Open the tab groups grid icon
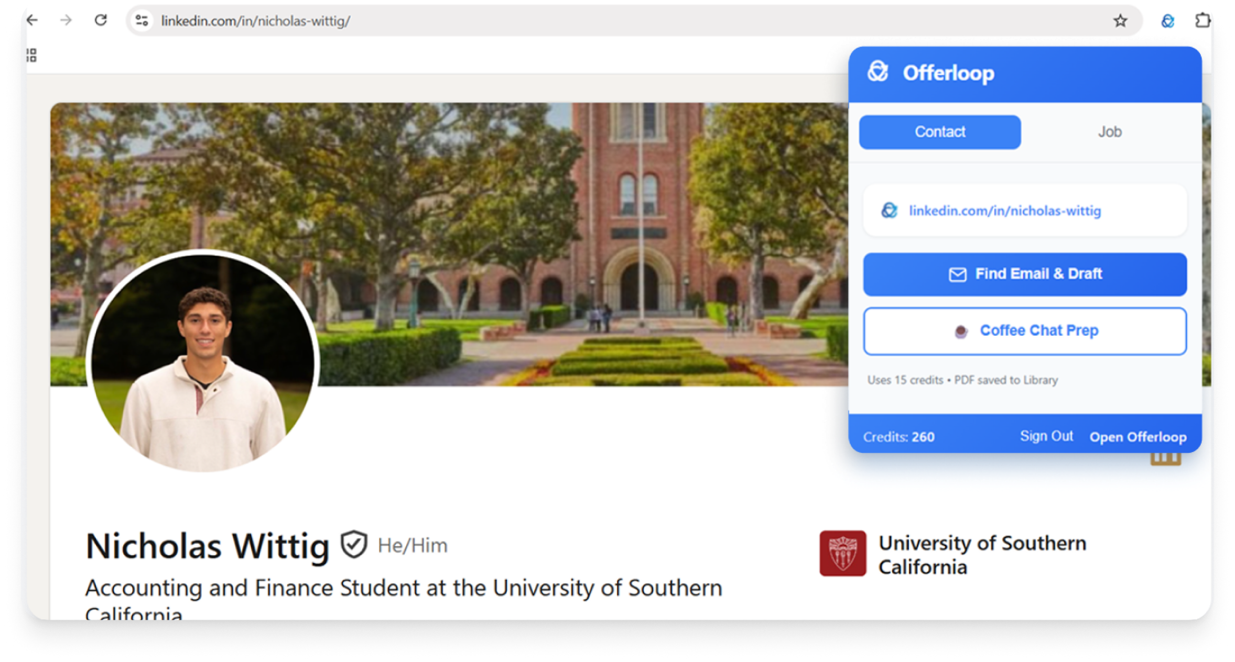The image size is (1235, 662). pos(31,55)
